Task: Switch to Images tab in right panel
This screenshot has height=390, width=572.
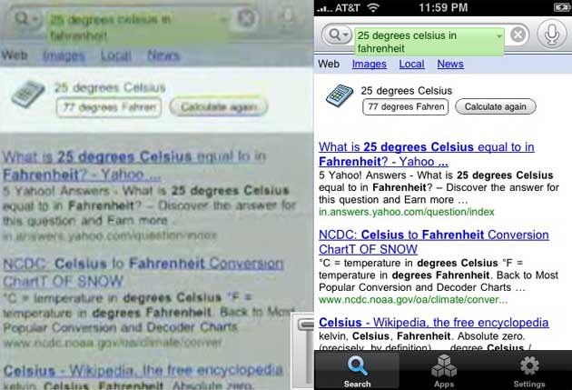Action: (370, 64)
